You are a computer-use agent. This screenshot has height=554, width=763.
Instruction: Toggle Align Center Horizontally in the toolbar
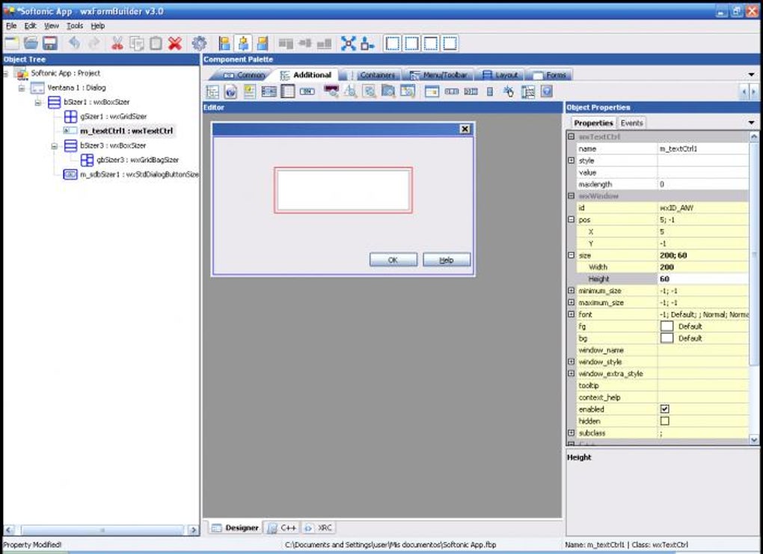[x=243, y=43]
